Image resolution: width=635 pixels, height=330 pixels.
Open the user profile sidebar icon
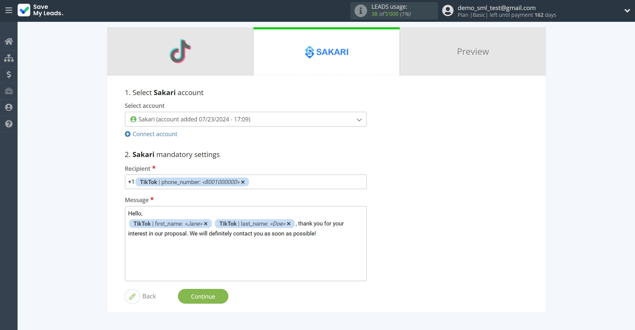point(9,107)
